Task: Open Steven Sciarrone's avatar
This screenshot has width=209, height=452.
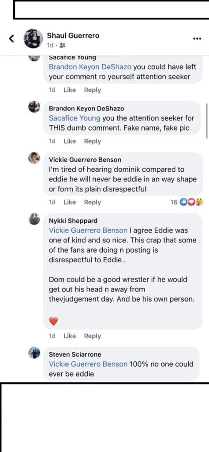Action: 34,353
